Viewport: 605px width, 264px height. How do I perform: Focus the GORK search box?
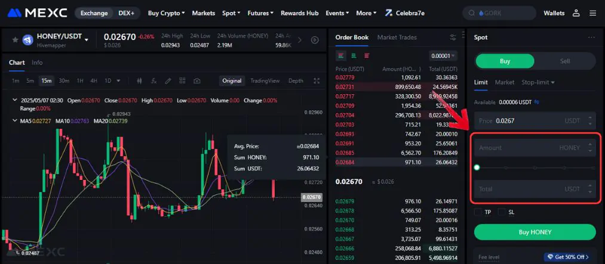click(500, 13)
